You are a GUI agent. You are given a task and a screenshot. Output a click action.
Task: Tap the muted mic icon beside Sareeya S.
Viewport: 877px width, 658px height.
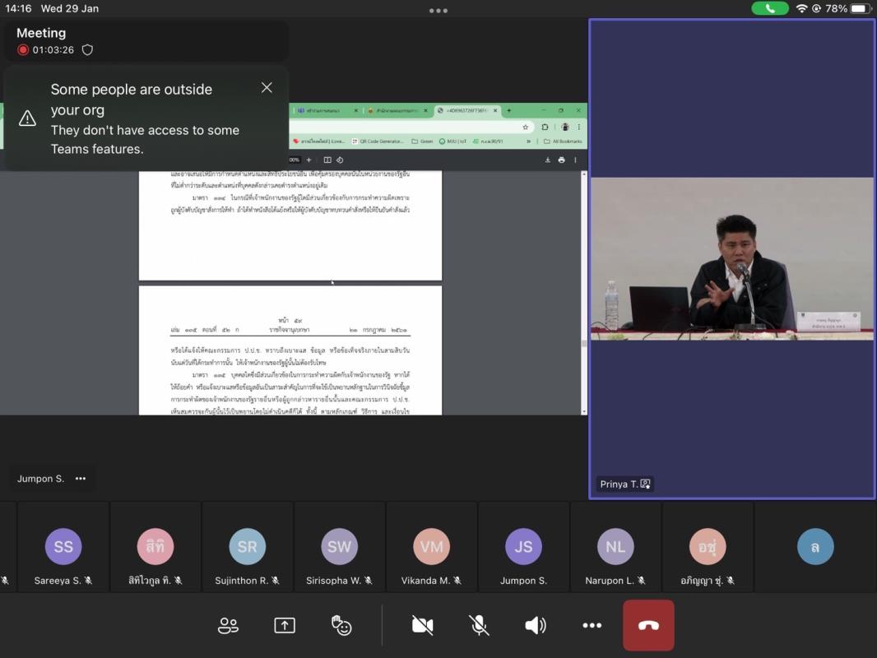88,581
